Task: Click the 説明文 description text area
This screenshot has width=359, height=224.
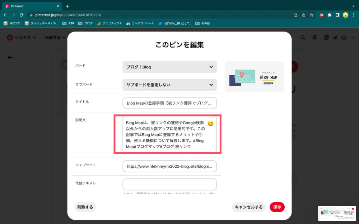Action: [x=170, y=134]
